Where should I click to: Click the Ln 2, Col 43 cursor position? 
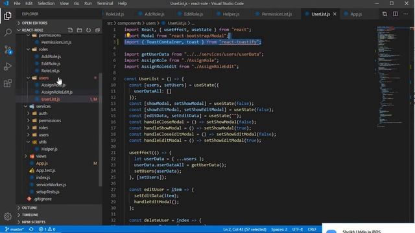tap(244, 229)
